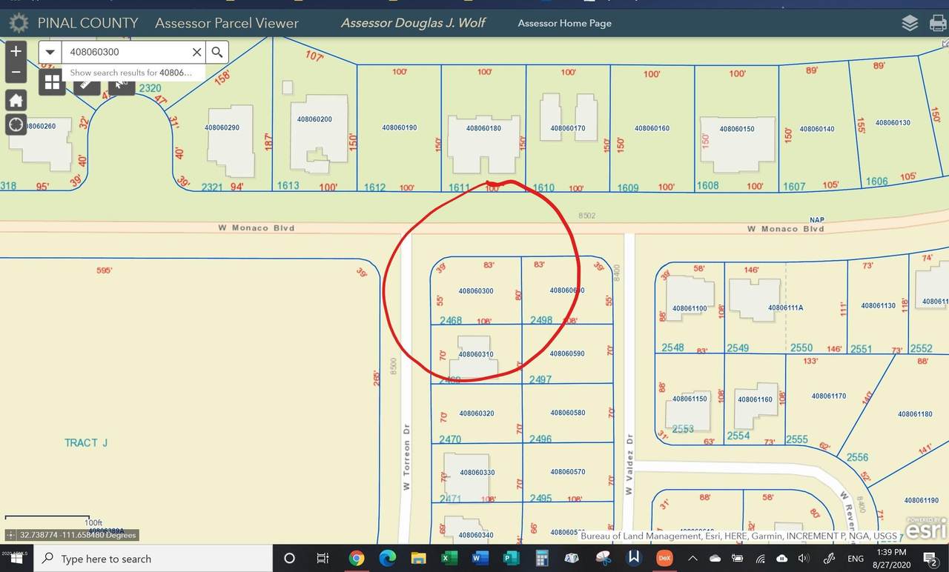Open Snipping Tool from taskbar
949x572 pixels.
(604, 559)
